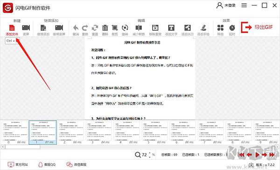The width and height of the screenshot is (280, 170).
Task: Open the 客服QQ support link
Action: [x=47, y=164]
